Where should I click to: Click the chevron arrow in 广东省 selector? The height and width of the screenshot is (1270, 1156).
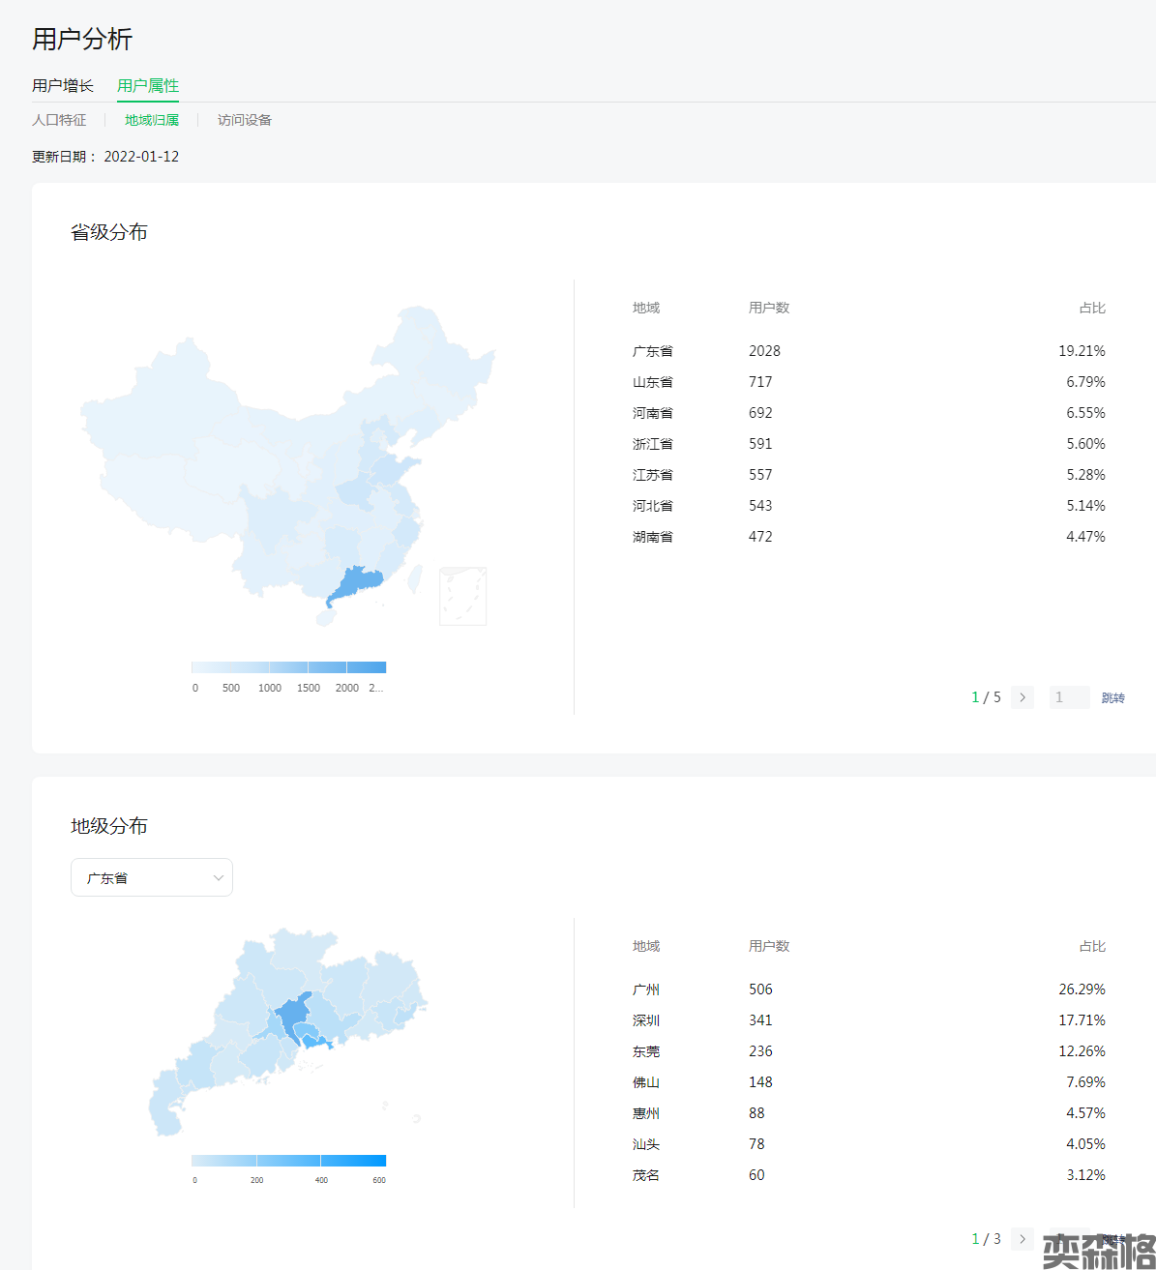(218, 878)
